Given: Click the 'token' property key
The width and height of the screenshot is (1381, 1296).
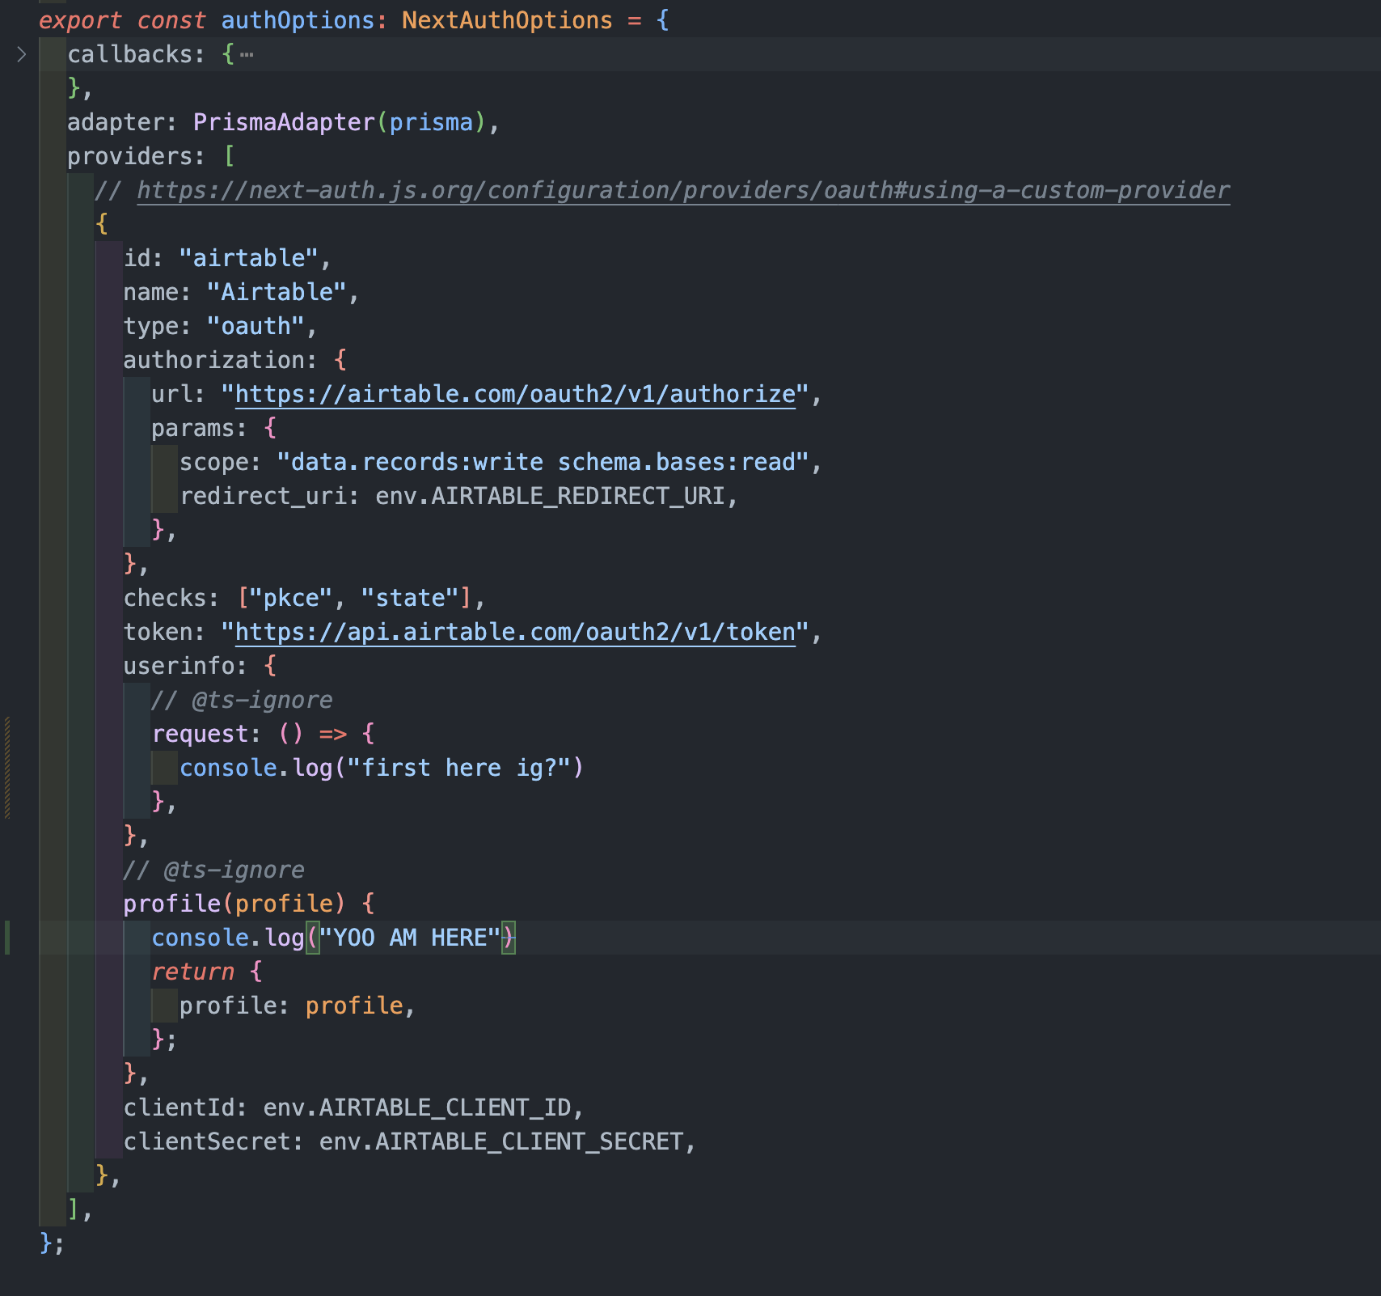Looking at the screenshot, I should (x=158, y=632).
